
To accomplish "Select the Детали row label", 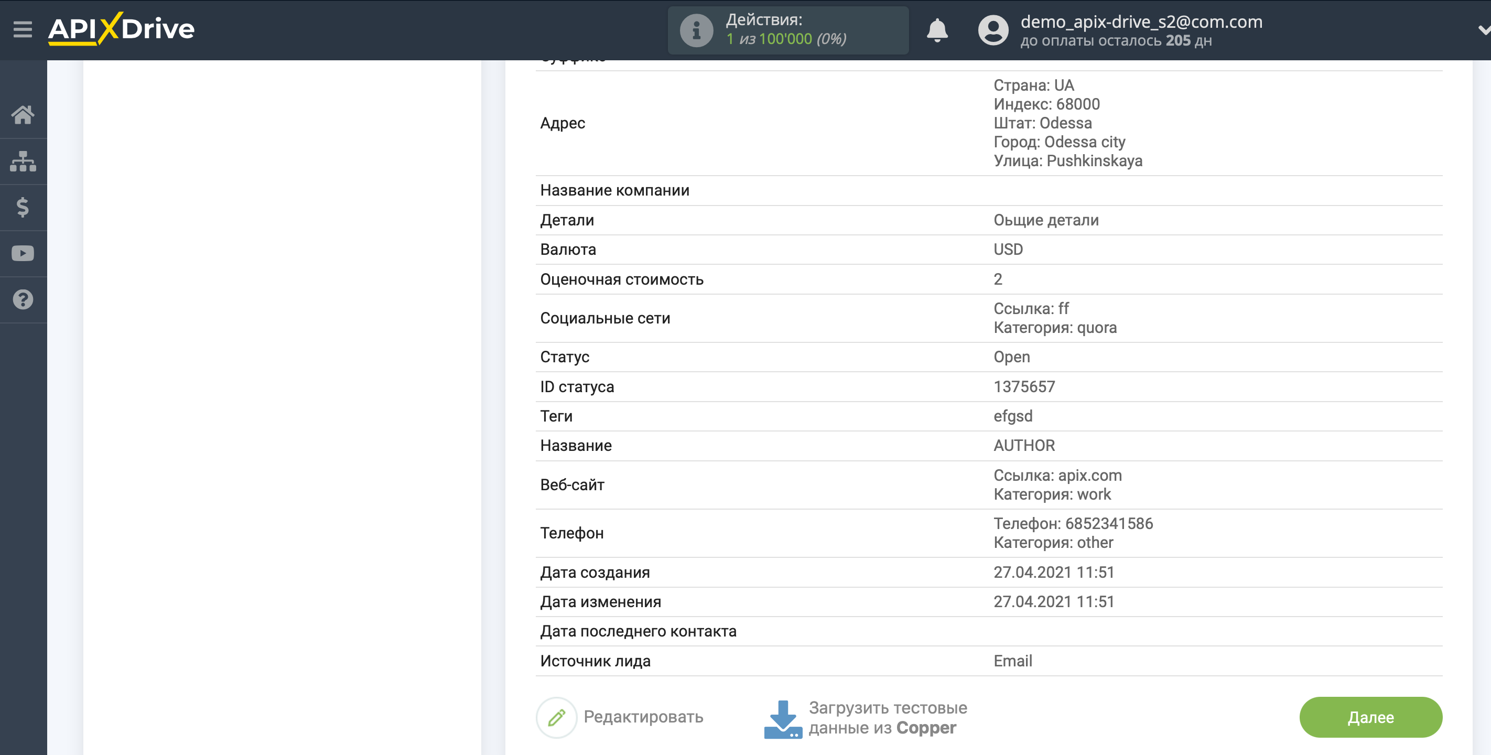I will coord(567,220).
